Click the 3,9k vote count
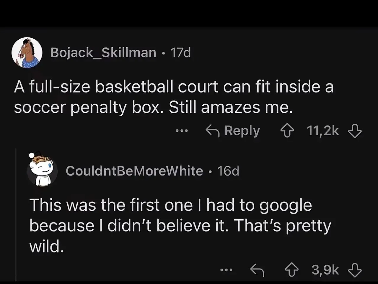 325,270
